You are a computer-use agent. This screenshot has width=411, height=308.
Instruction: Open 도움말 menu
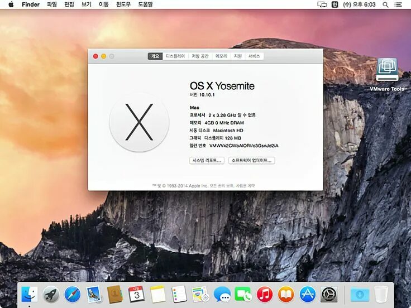click(x=146, y=4)
